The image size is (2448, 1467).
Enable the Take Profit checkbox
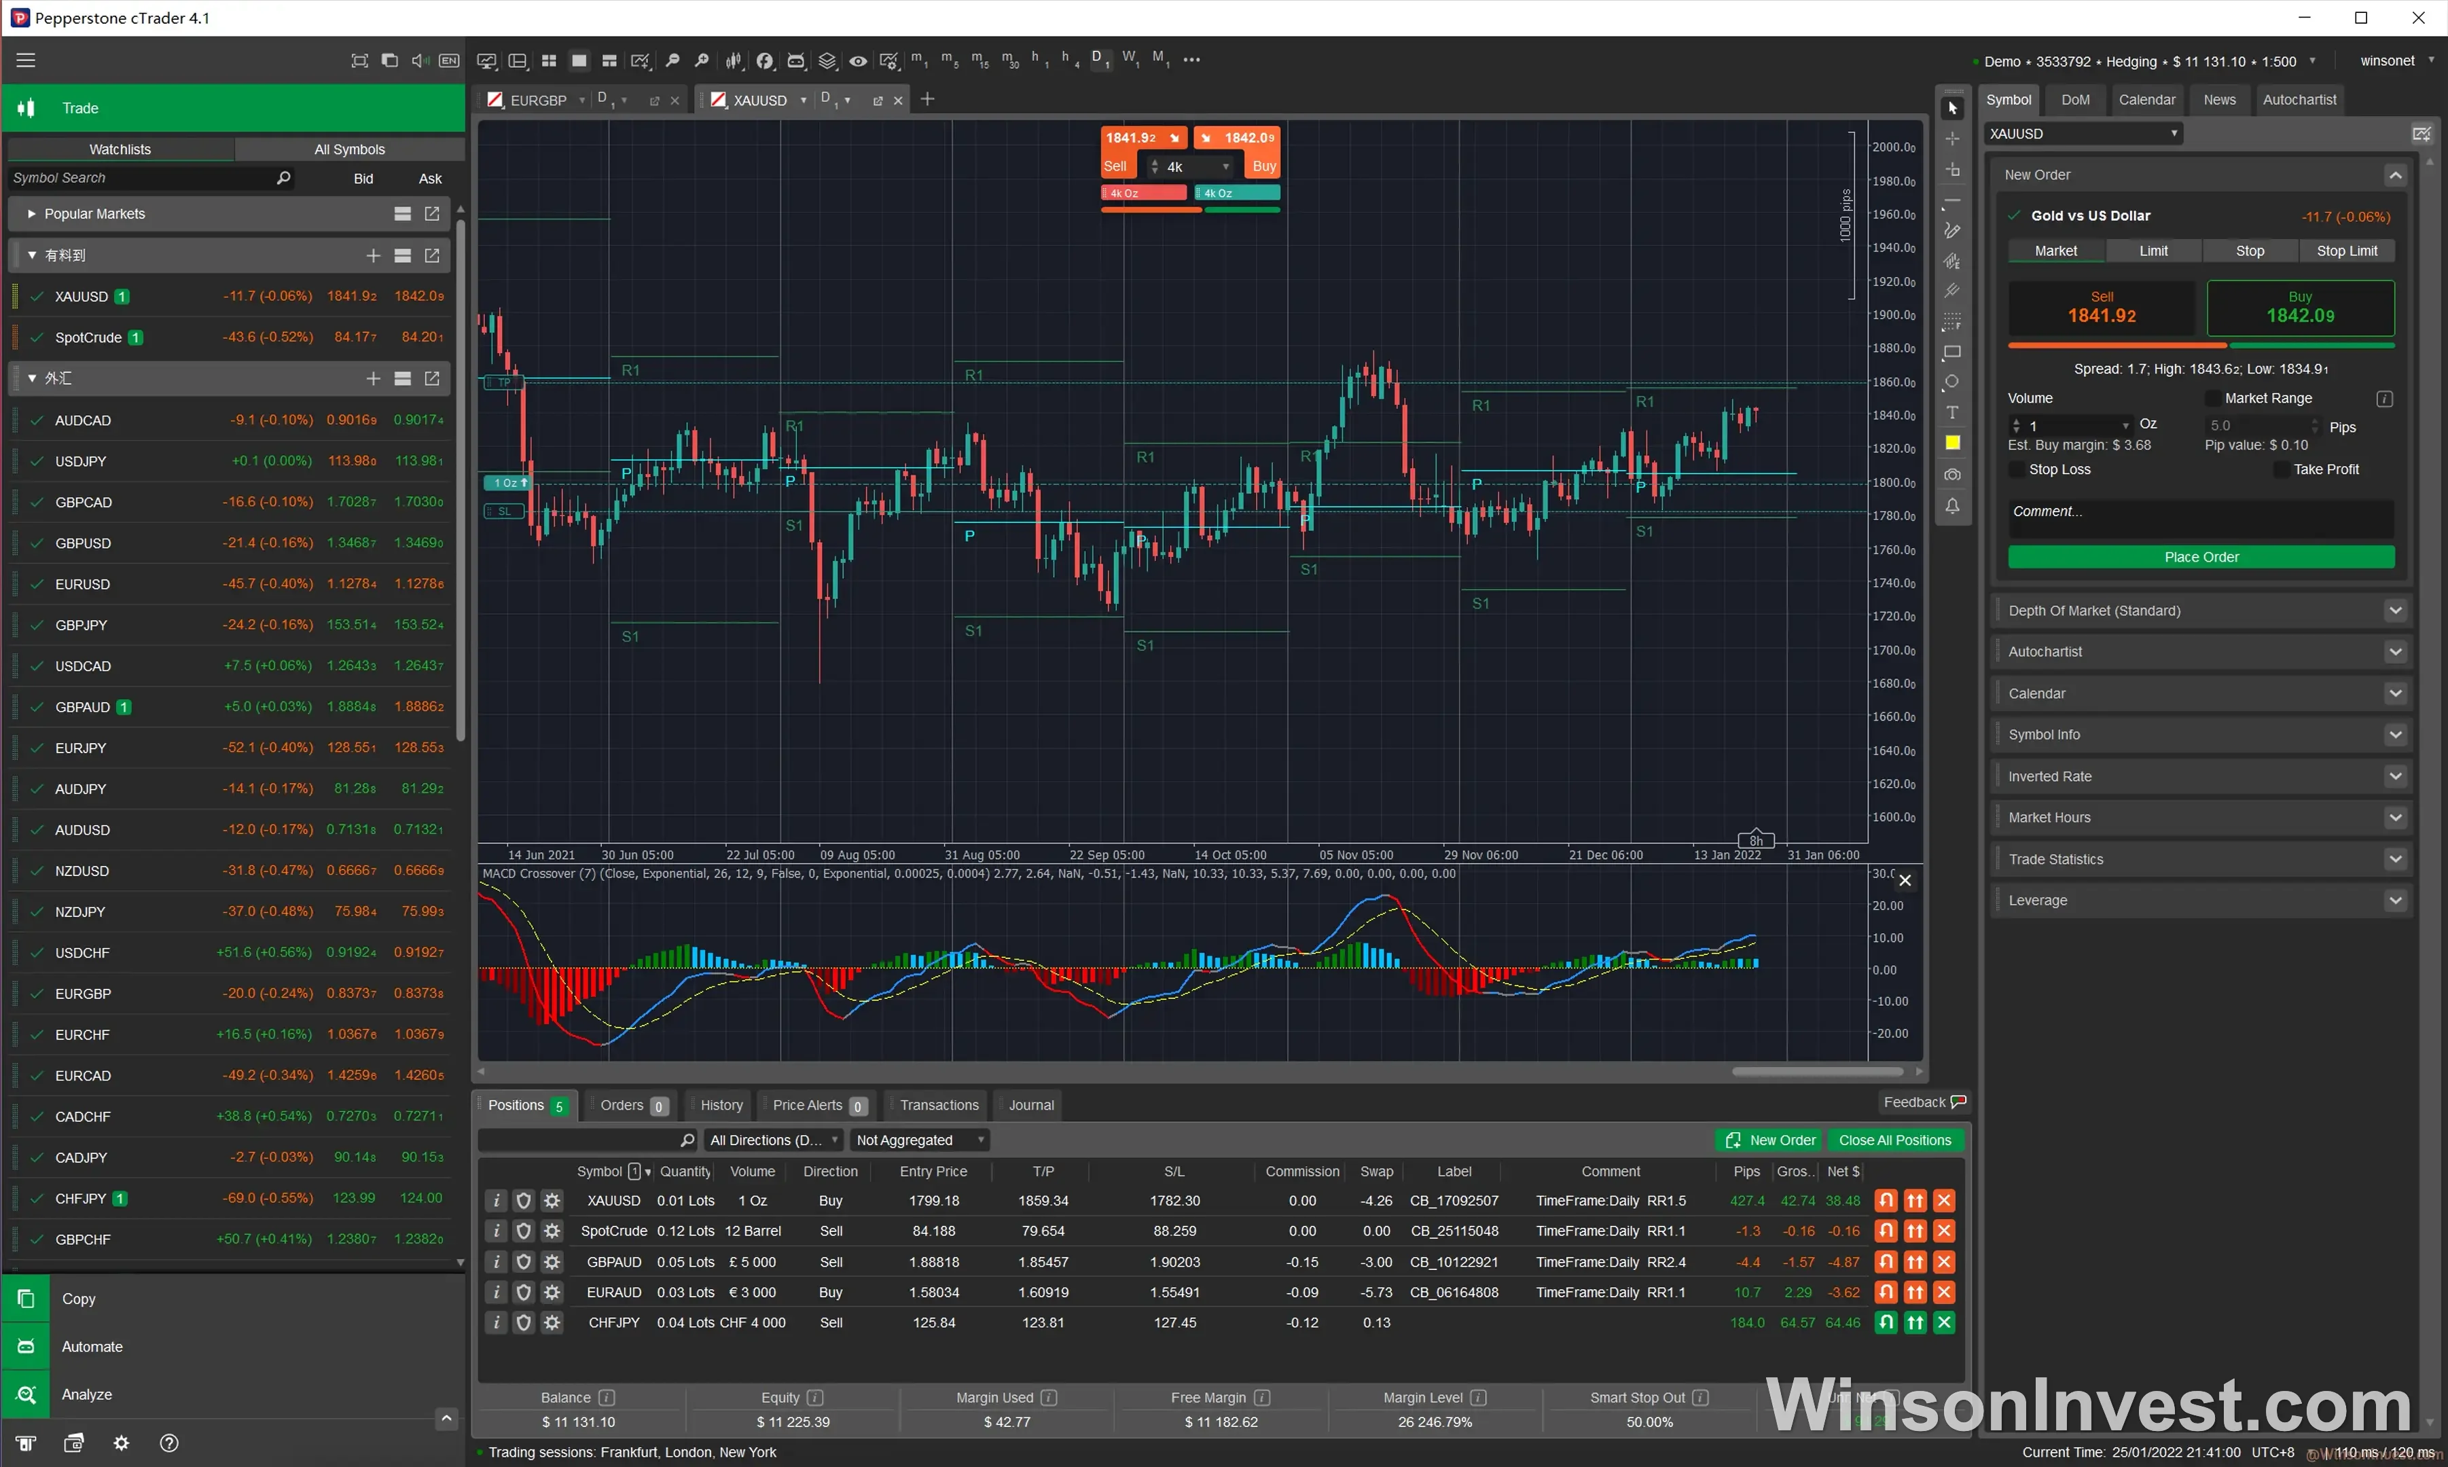[2281, 469]
